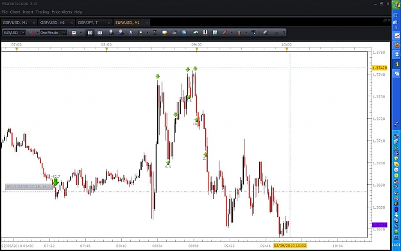Click the highlighted 02/05/2010 10:02 date label
This screenshot has height=251, width=401.
pos(290,246)
